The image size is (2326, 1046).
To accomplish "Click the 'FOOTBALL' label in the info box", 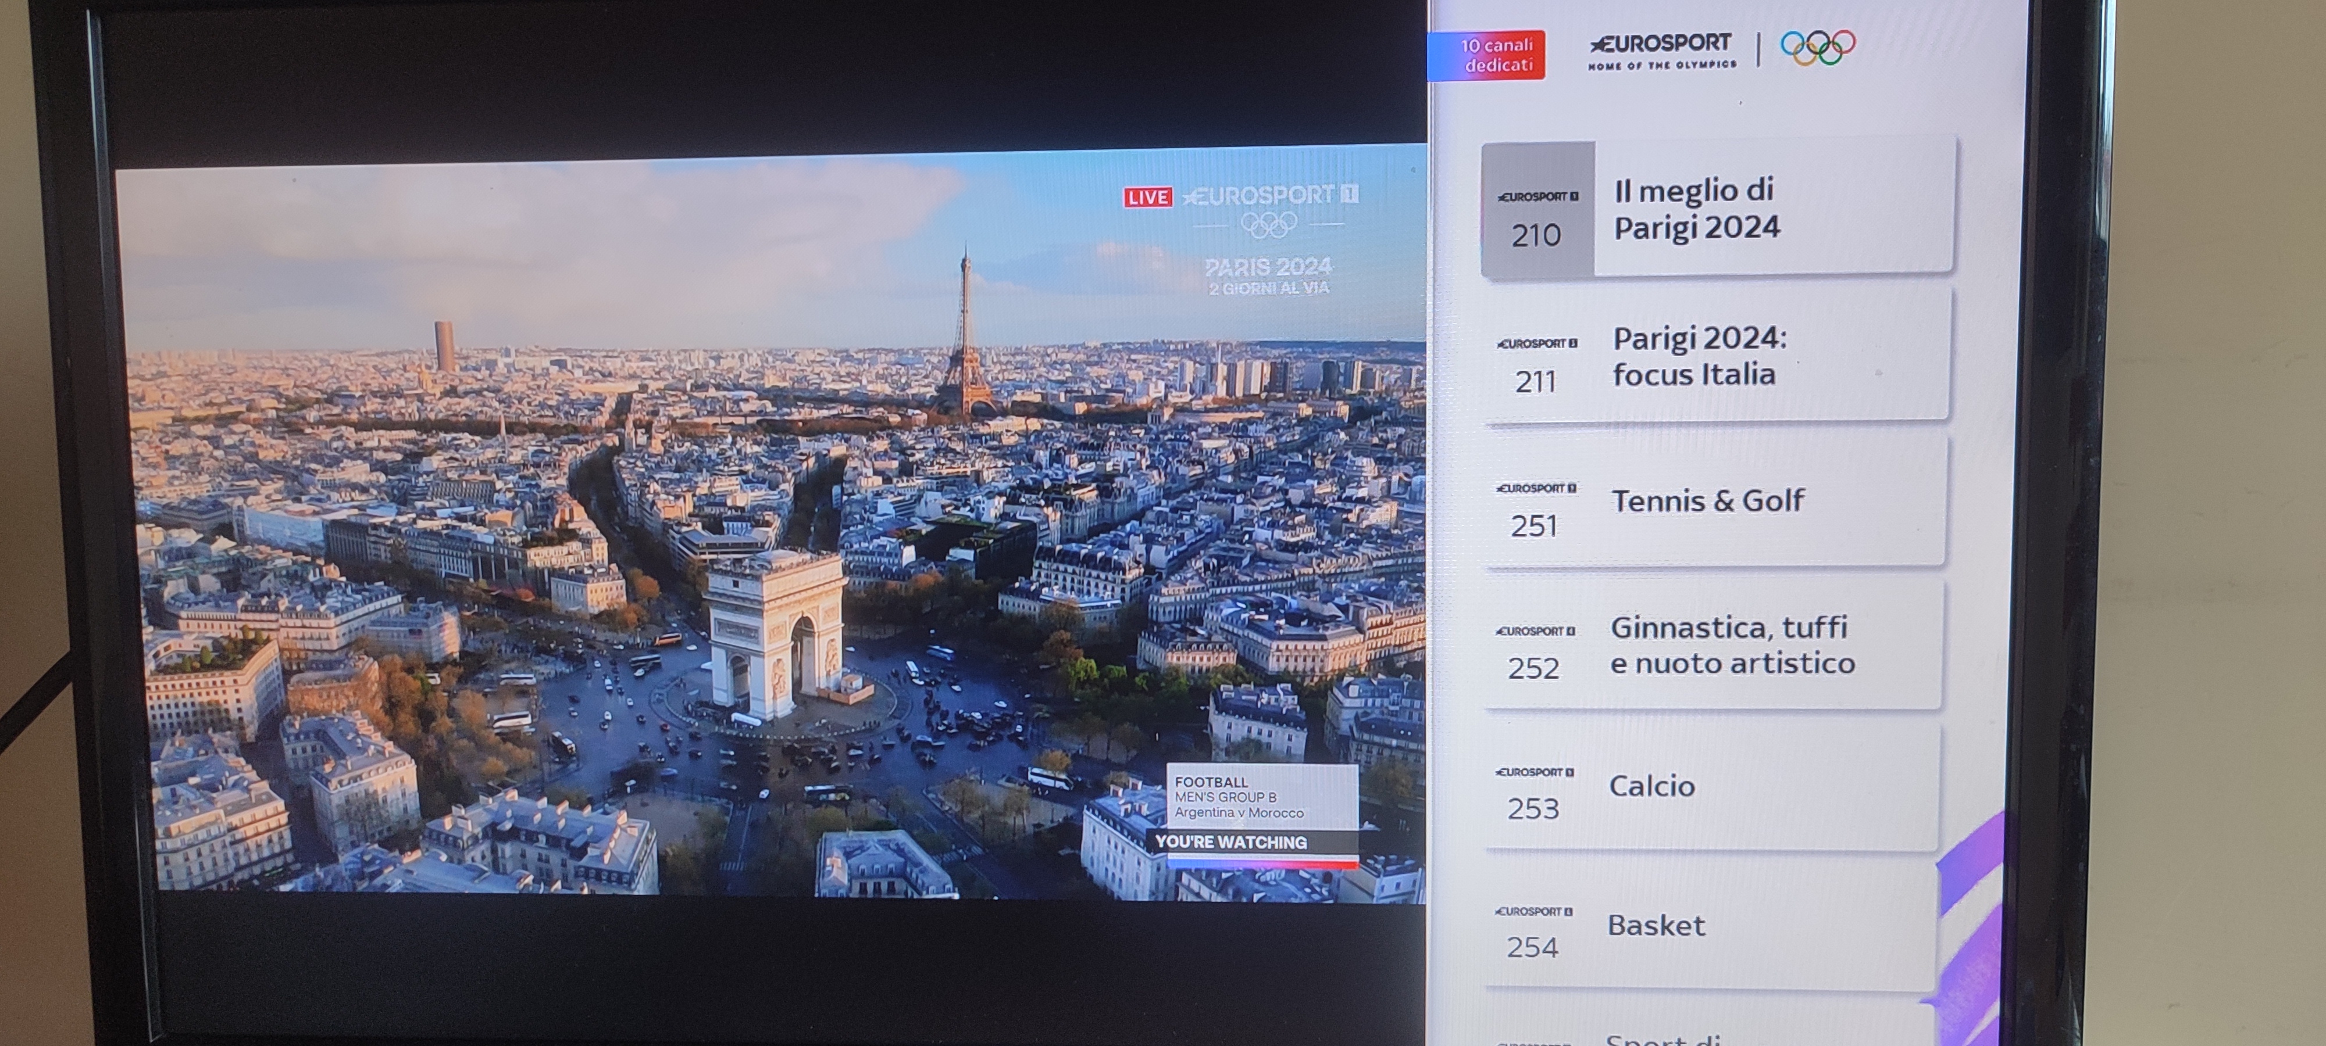I will (1211, 783).
